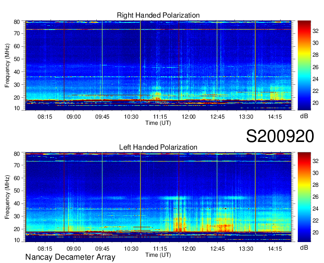Click the 80 MHz tick on the bottom plot
The height and width of the screenshot is (263, 324).
[x=17, y=154]
